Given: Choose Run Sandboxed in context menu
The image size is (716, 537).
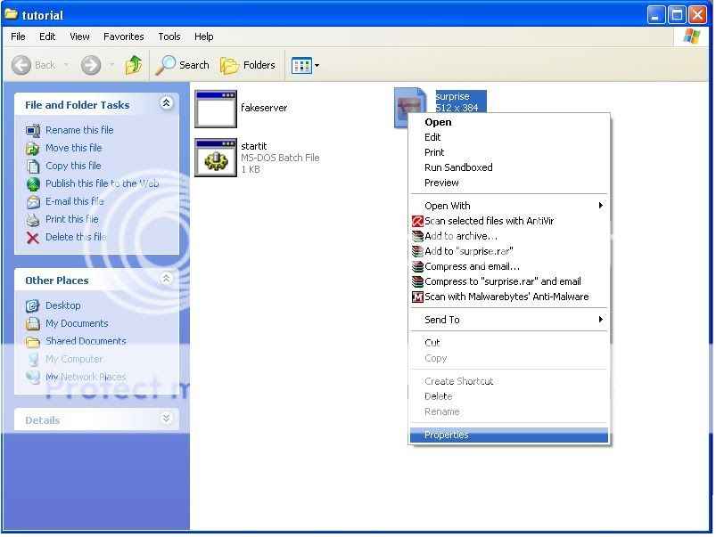Looking at the screenshot, I should click(509, 167).
